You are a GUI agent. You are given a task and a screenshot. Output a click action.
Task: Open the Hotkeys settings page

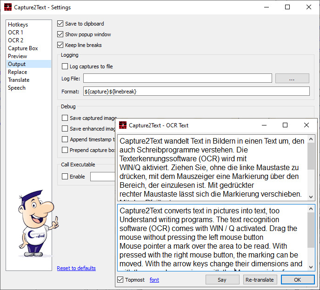[x=18, y=25]
